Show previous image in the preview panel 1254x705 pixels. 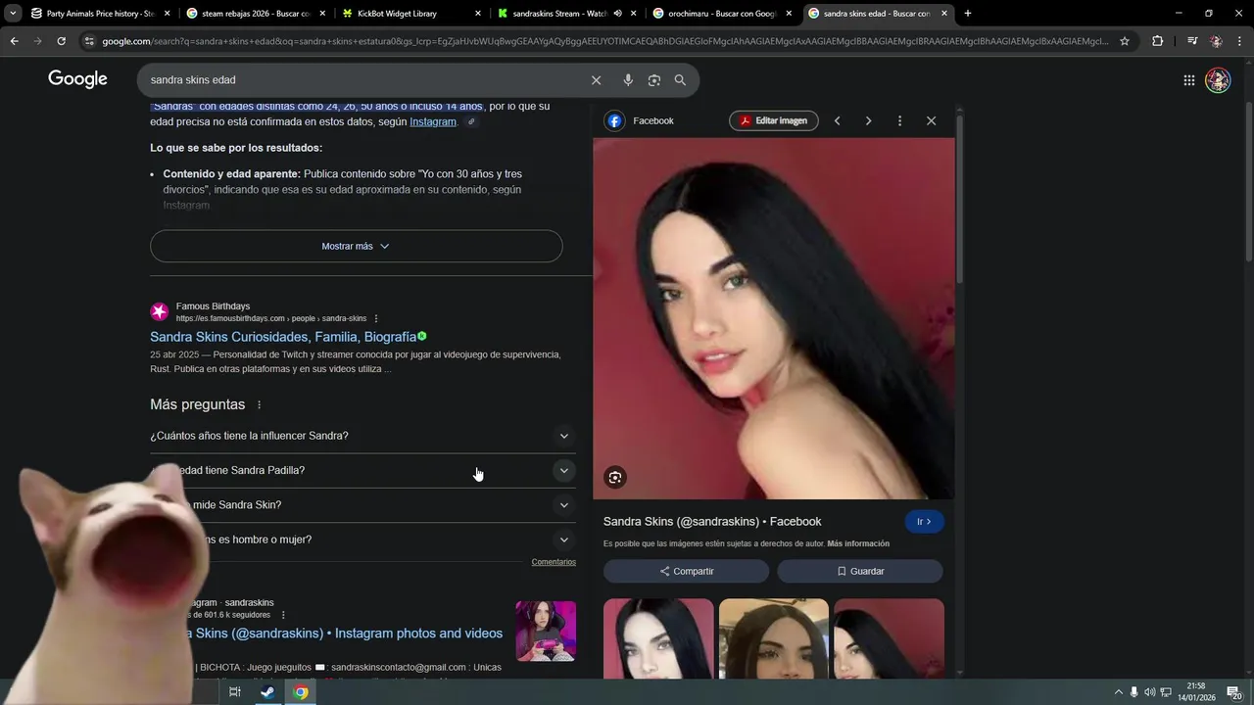[837, 120]
